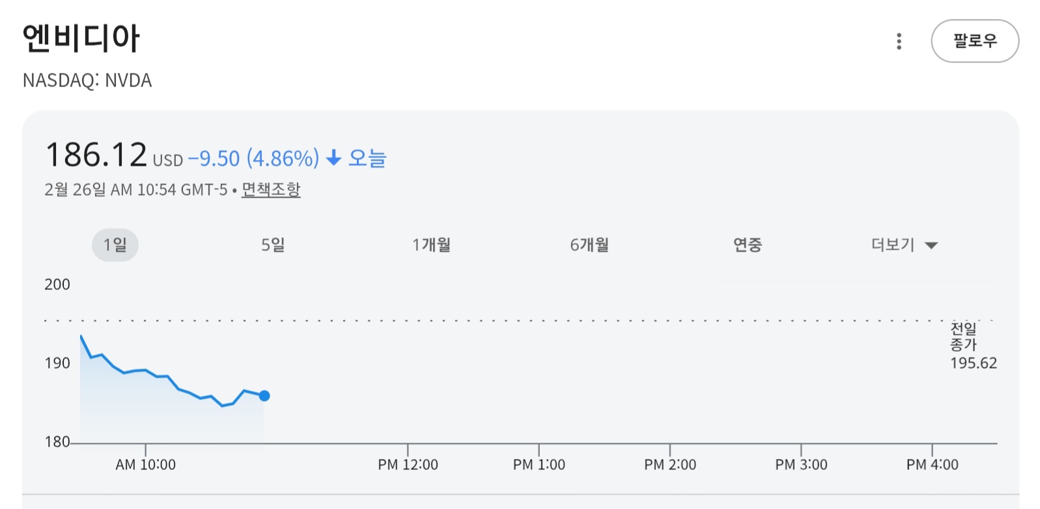The width and height of the screenshot is (1040, 509).
Task: Expand the 더보기 dropdown
Action: (893, 245)
